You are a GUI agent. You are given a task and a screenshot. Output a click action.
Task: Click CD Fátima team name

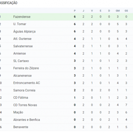21,98
